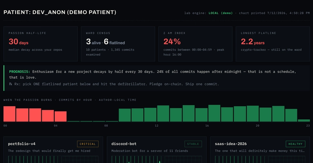Click the 00 hour axis label

click(5, 126)
